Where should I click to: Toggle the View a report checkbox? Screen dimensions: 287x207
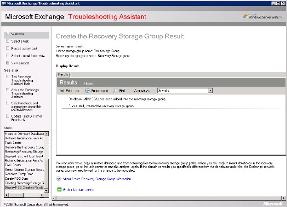pyautogui.click(x=7, y=63)
